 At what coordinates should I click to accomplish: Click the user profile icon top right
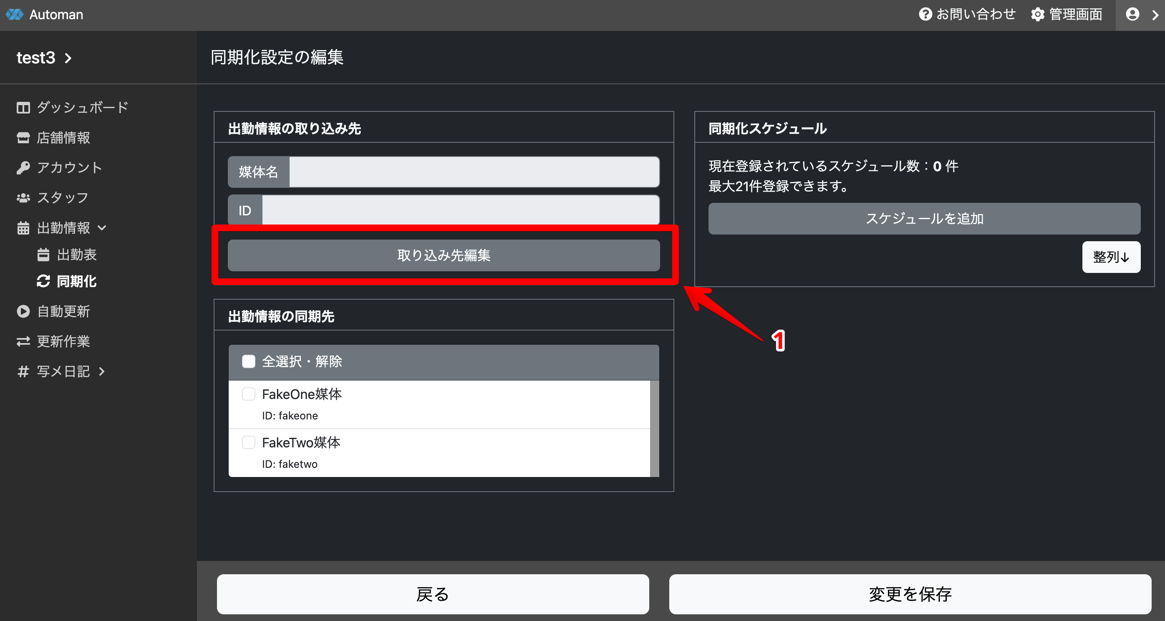[1132, 15]
